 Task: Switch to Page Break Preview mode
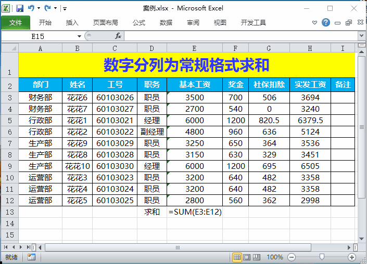click(257, 257)
